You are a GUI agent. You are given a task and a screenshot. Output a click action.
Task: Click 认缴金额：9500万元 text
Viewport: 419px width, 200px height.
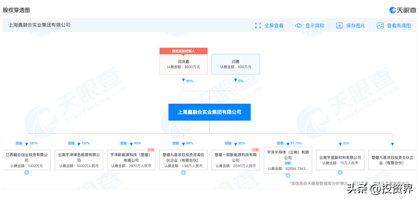coord(183,67)
